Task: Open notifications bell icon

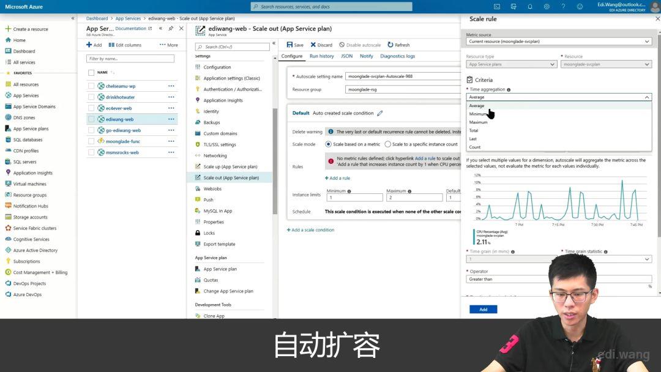Action: coord(530,7)
